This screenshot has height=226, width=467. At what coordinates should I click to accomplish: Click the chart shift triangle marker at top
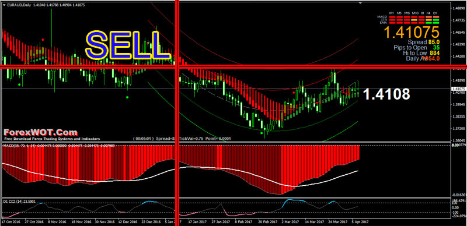361,2
